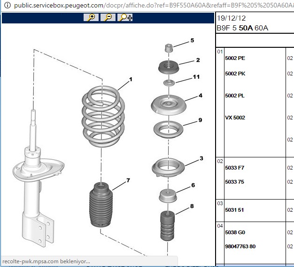
Task: Click callout number 9 by the bearing ring
Action: (200, 120)
